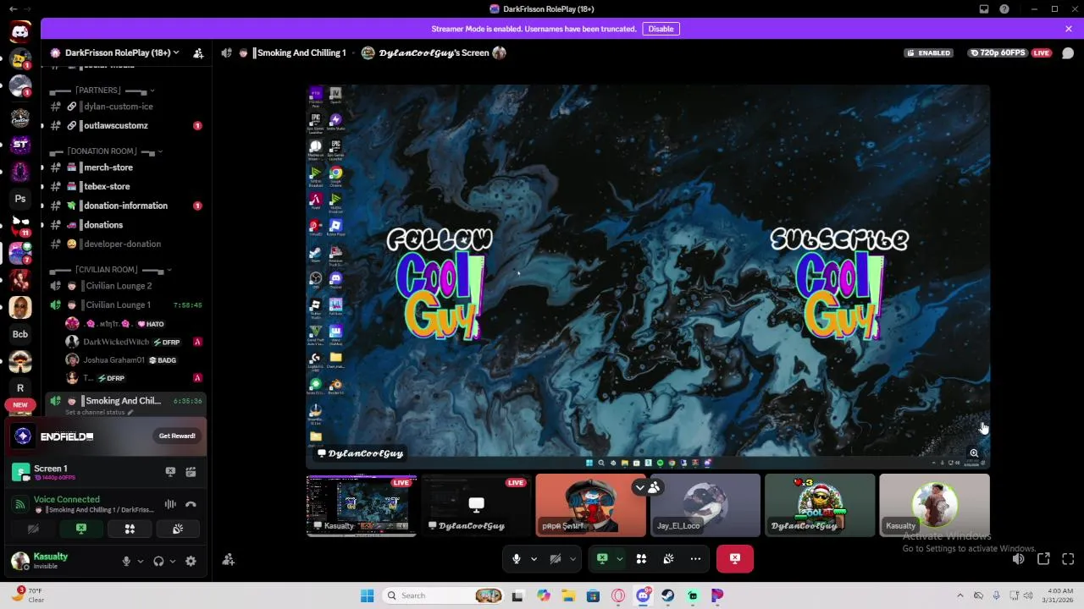This screenshot has width=1084, height=609.
Task: Click the Get Reward! button
Action: click(x=177, y=436)
